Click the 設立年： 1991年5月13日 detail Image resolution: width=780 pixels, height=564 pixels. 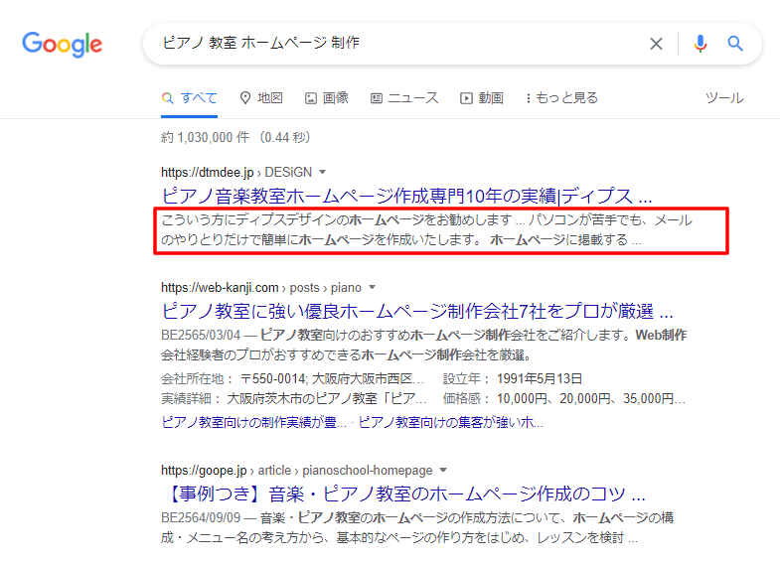(x=513, y=378)
